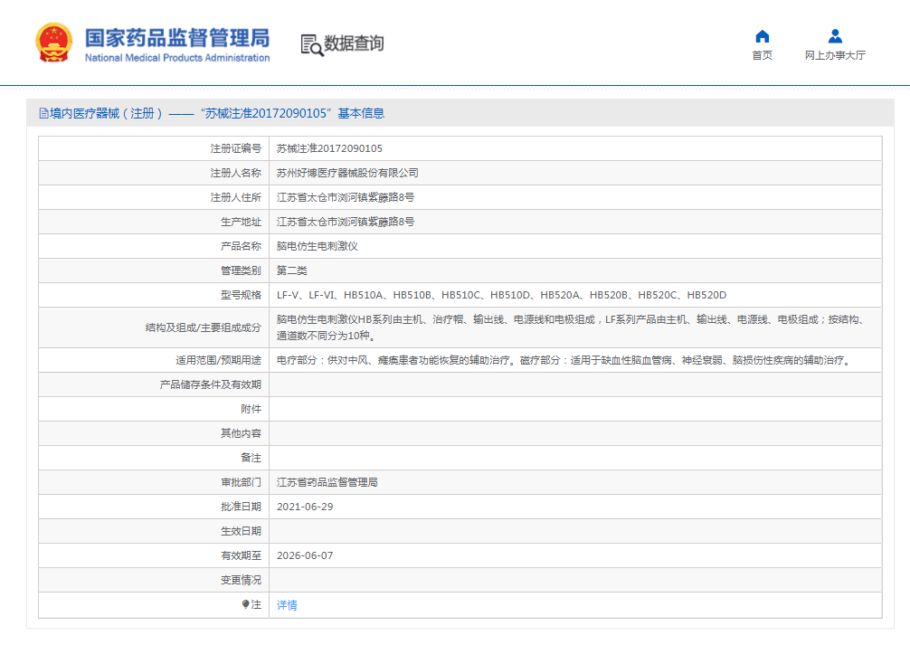Go to 首页 via the house icon

point(762,36)
